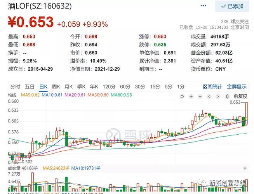
Task: Switch to the 分时 chart tab
Action: point(15,87)
